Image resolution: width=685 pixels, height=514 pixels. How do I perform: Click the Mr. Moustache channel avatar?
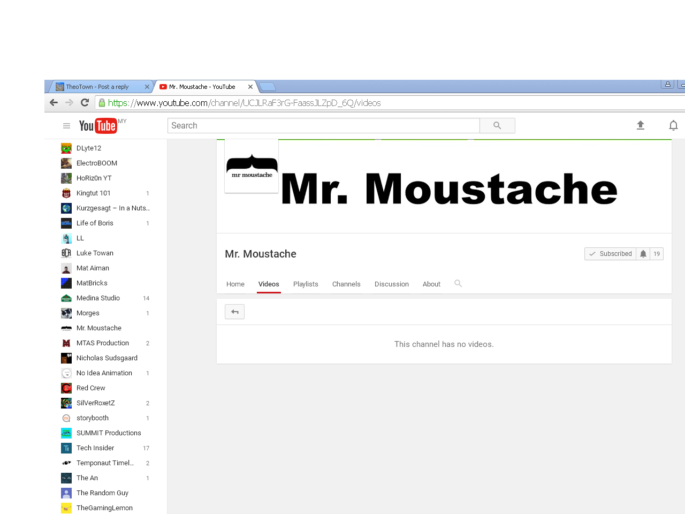[252, 166]
